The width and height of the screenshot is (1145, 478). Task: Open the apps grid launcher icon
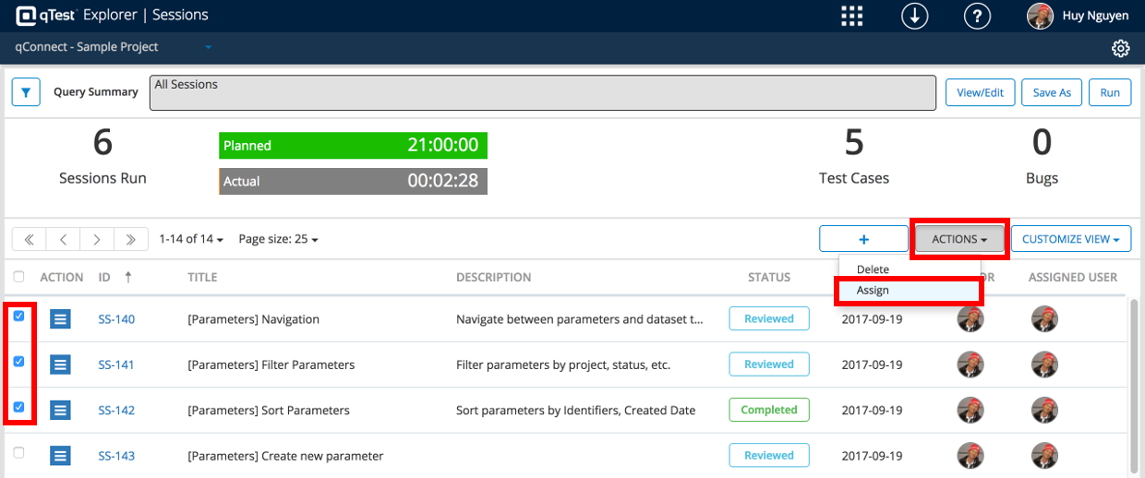coord(851,16)
